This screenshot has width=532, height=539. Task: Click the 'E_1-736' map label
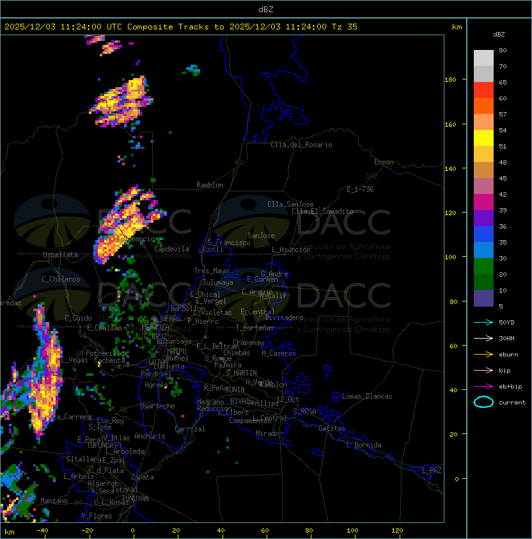pyautogui.click(x=360, y=189)
